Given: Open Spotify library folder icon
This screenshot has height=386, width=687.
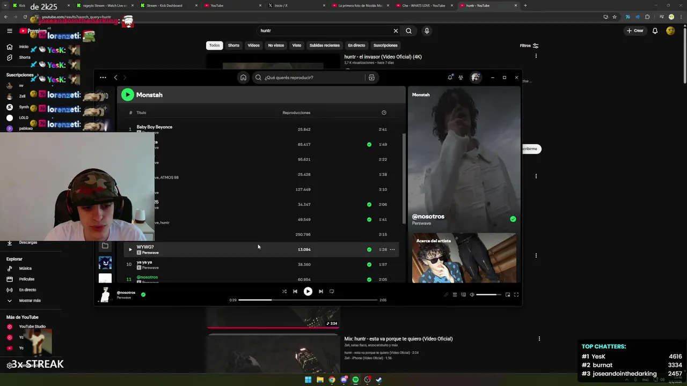Looking at the screenshot, I should pyautogui.click(x=105, y=246).
